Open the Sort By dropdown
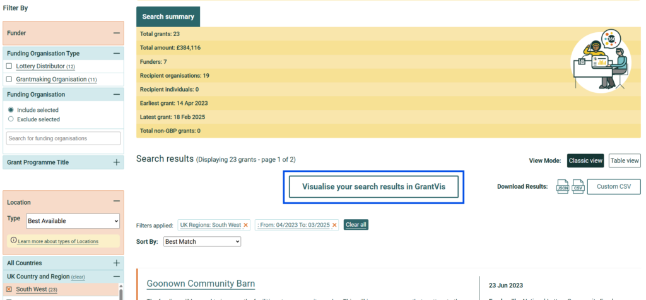The width and height of the screenshot is (646, 300). (201, 241)
